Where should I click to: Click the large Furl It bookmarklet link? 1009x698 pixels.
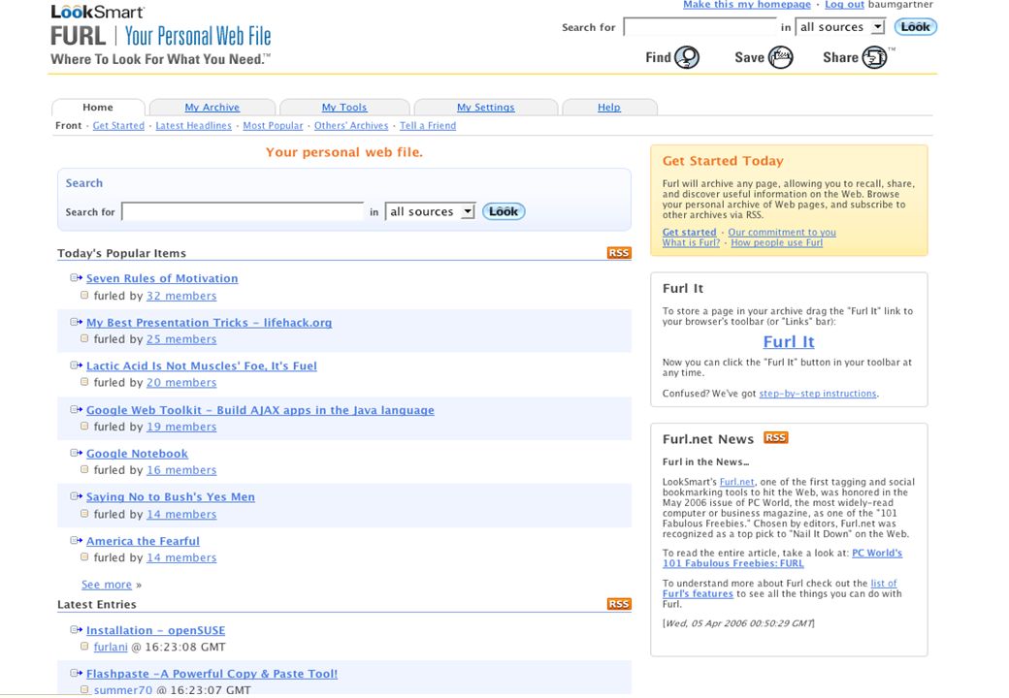(789, 341)
